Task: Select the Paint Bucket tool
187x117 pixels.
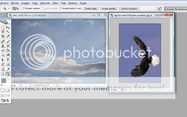Action: [x=8, y=50]
